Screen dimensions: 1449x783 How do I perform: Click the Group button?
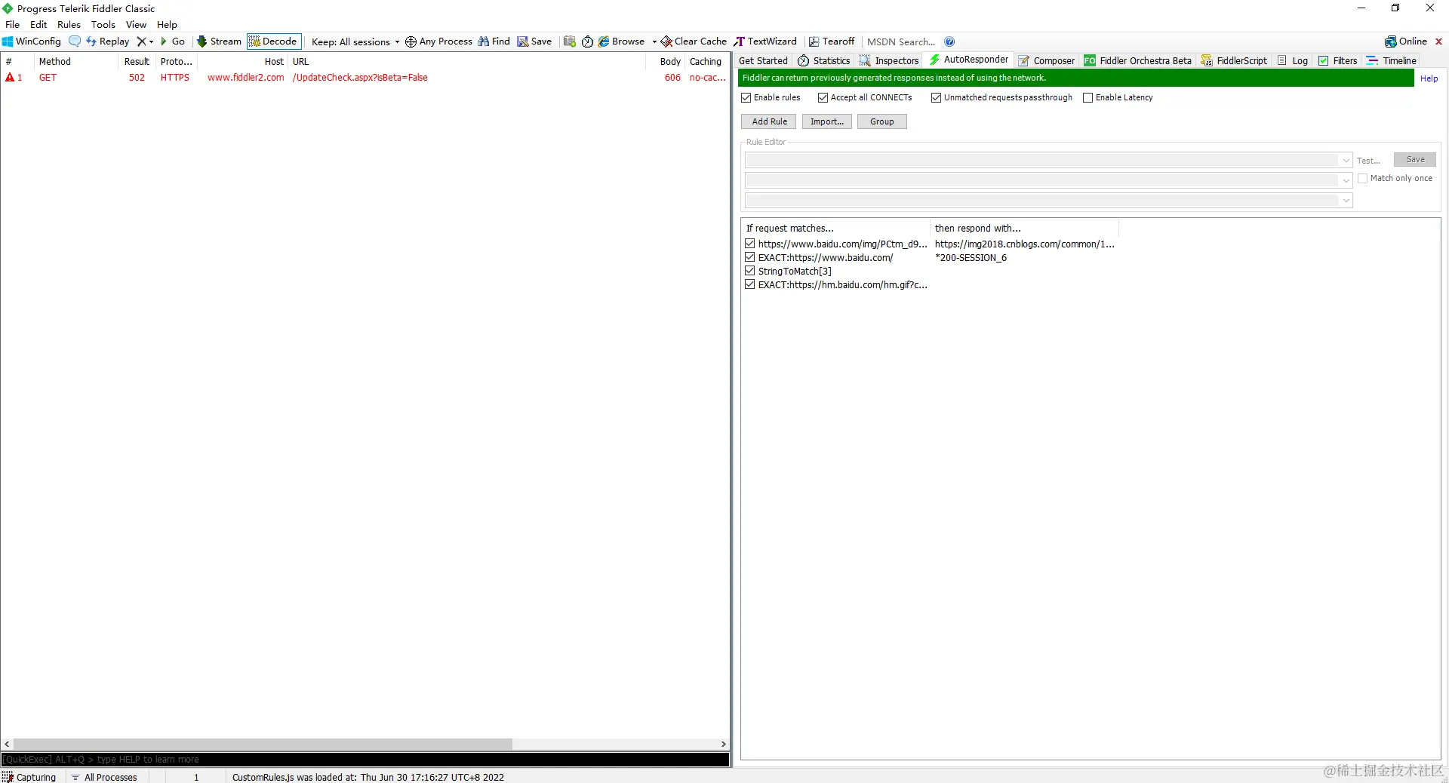tap(881, 121)
